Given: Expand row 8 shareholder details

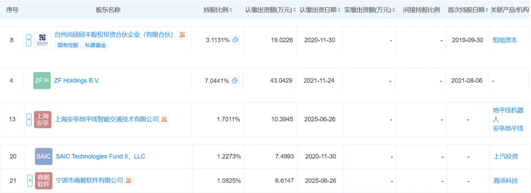Looking at the screenshot, I should (x=29, y=40).
